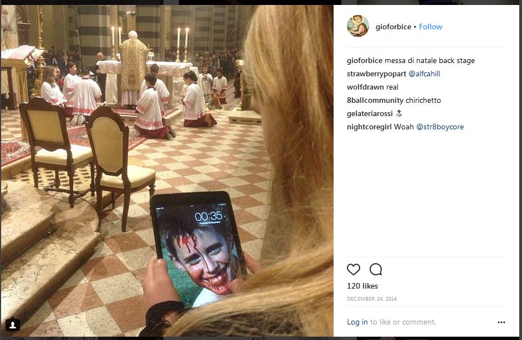This screenshot has height=340, width=522.
Task: Open the December 24, 2014 timestamp
Action: 372,299
